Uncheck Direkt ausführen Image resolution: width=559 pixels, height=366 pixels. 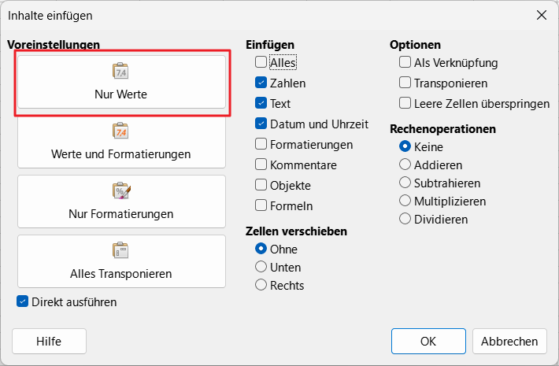click(23, 301)
